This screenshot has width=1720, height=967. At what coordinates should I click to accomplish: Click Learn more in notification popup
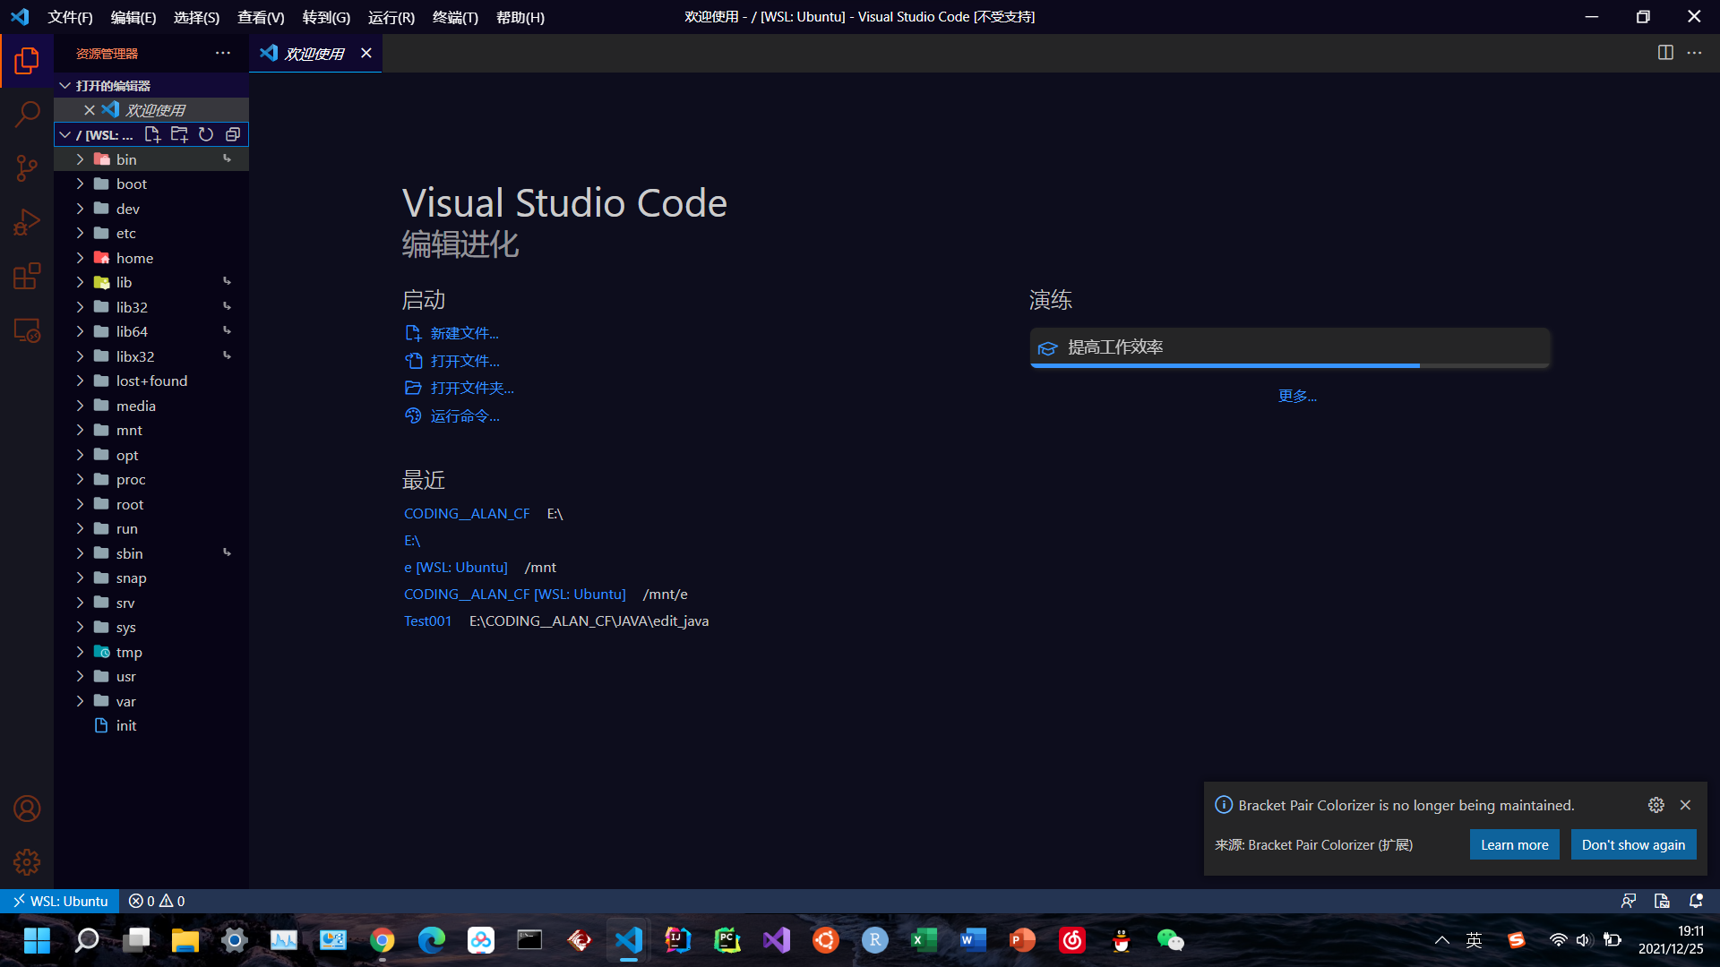[x=1515, y=843]
